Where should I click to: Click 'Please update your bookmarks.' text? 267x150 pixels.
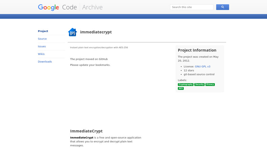90,65
